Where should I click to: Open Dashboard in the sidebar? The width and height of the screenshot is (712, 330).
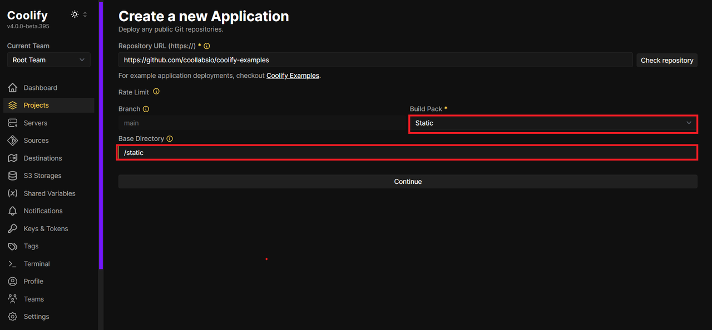pos(49,88)
